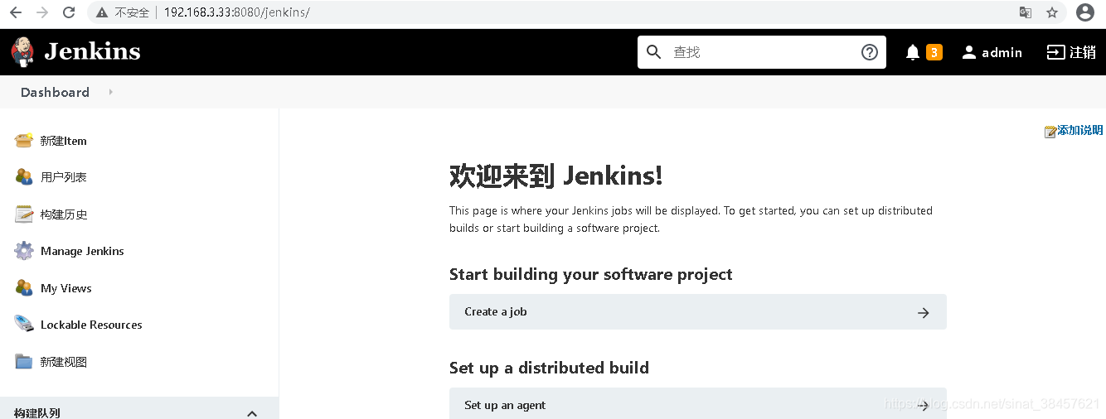Image resolution: width=1106 pixels, height=419 pixels.
Task: Click the 不安全 security warning icon
Action: pyautogui.click(x=102, y=12)
